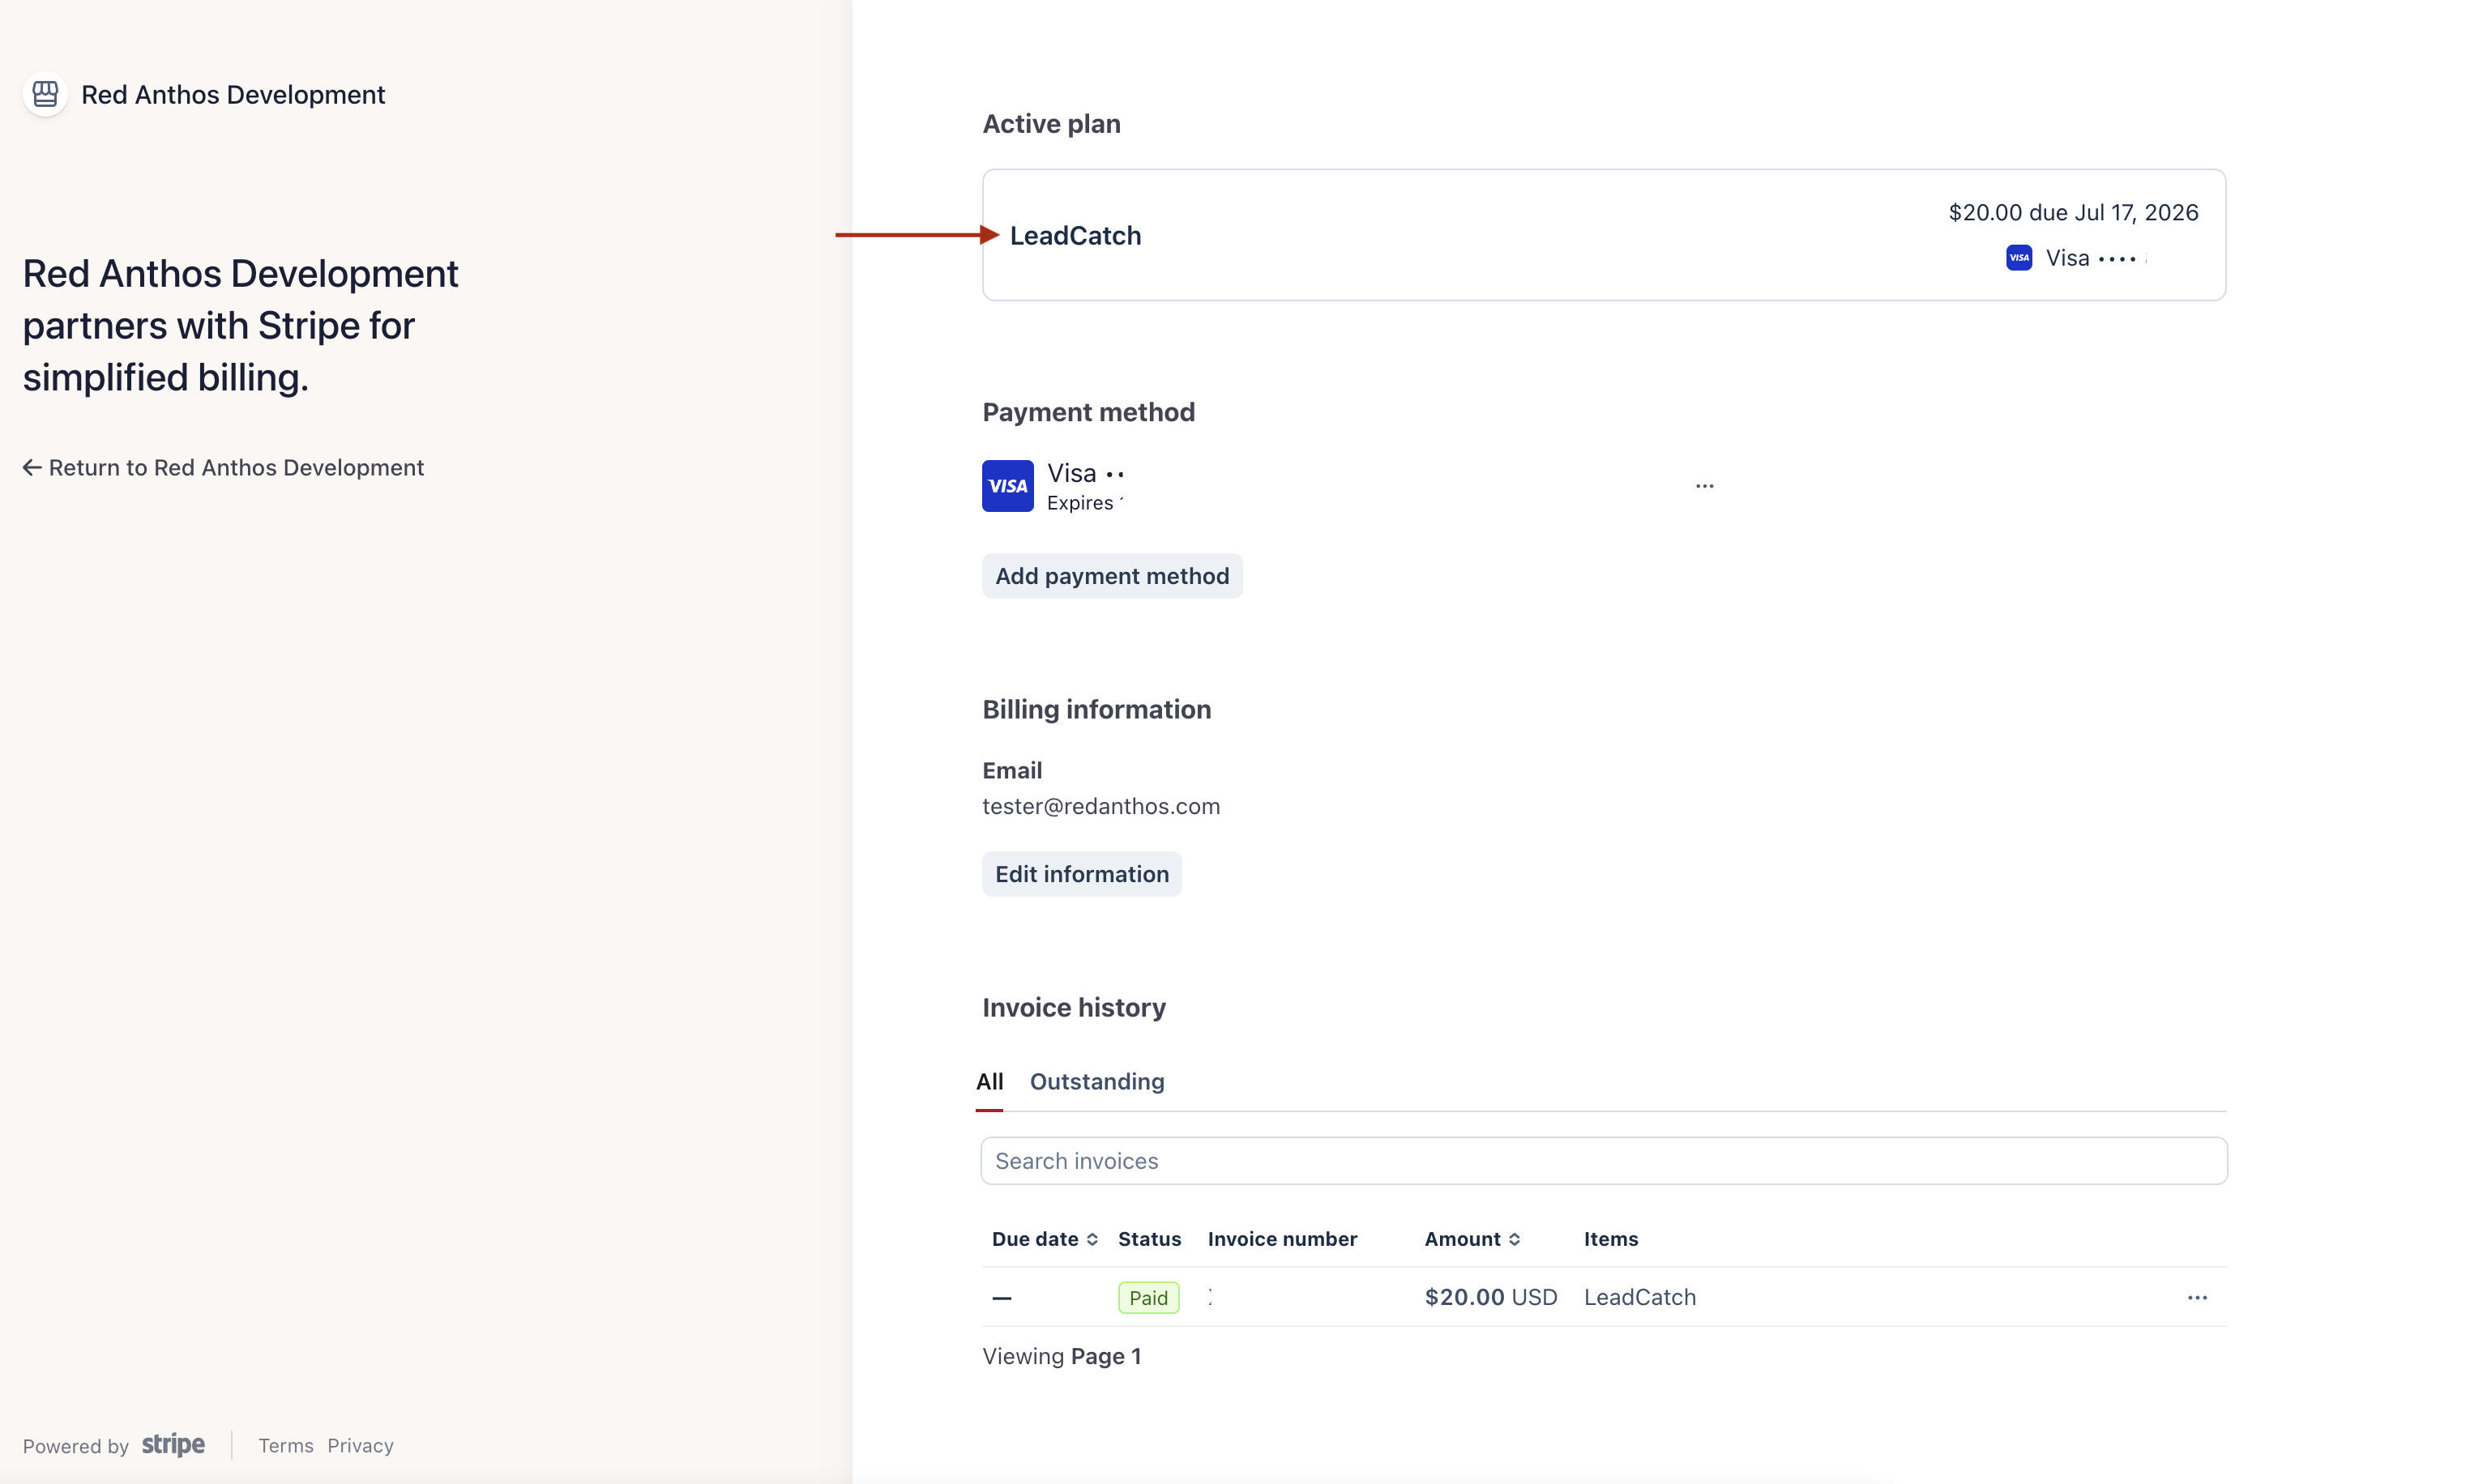Click the small Visa icon in plan card
Image resolution: width=2470 pixels, height=1484 pixels.
pyautogui.click(x=2018, y=258)
